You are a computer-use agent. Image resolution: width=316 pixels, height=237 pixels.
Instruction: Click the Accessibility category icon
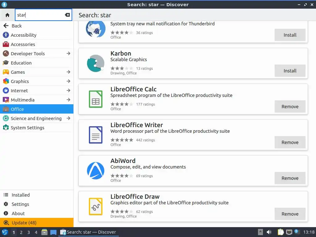(6, 35)
